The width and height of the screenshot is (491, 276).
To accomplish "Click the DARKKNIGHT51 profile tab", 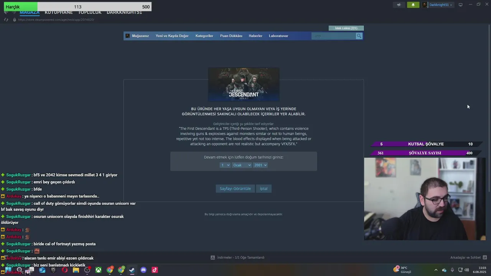I will click(124, 12).
